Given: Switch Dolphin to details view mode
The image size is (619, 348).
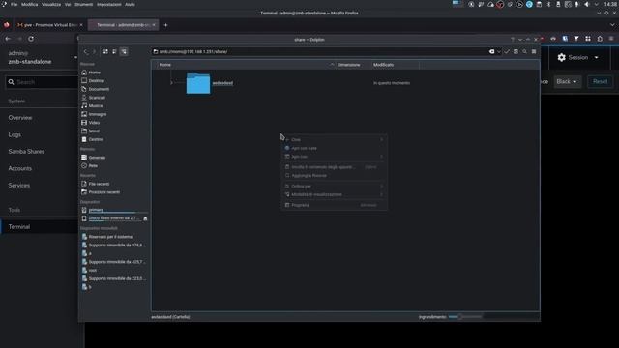Looking at the screenshot, I should [124, 51].
